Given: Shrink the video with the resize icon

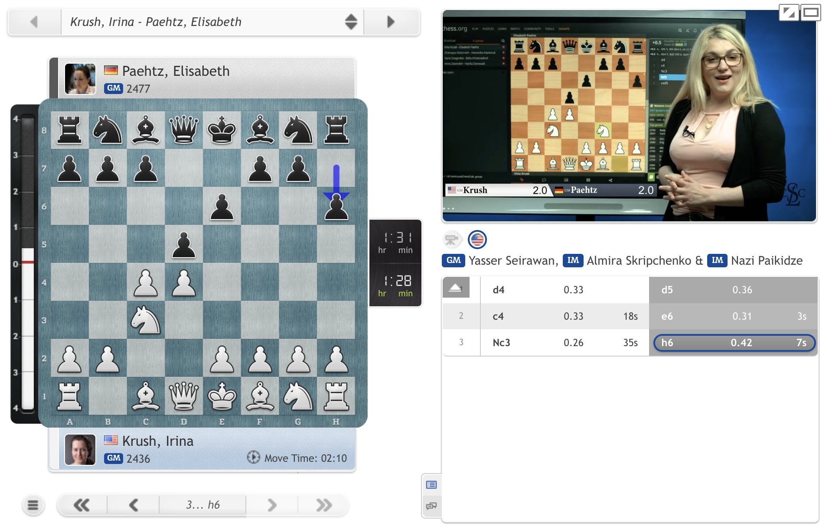Looking at the screenshot, I should (x=789, y=13).
